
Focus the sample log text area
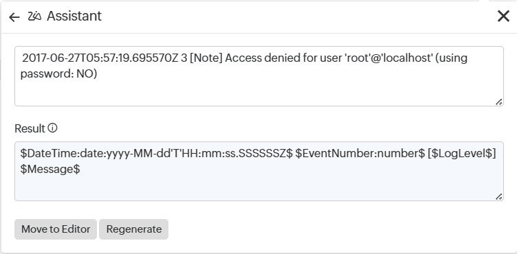click(258, 76)
